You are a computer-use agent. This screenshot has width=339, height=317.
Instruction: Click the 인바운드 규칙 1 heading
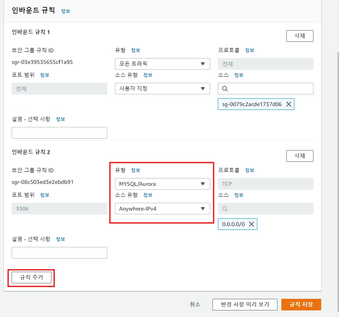(31, 32)
